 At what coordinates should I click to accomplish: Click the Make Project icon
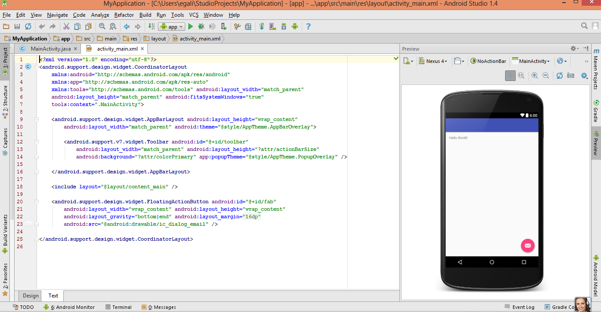coord(151,26)
